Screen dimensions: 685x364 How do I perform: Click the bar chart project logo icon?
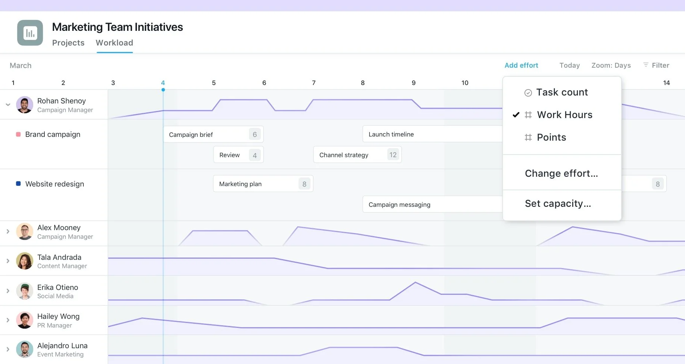(x=30, y=33)
